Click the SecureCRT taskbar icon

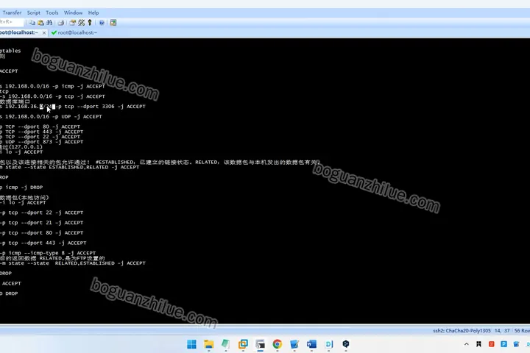tap(260, 344)
